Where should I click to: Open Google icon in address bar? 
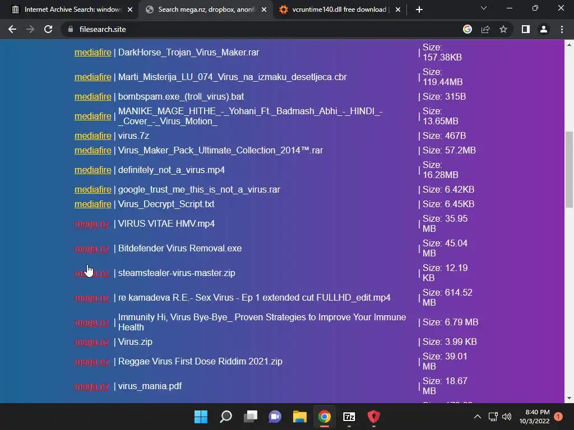[x=467, y=29]
